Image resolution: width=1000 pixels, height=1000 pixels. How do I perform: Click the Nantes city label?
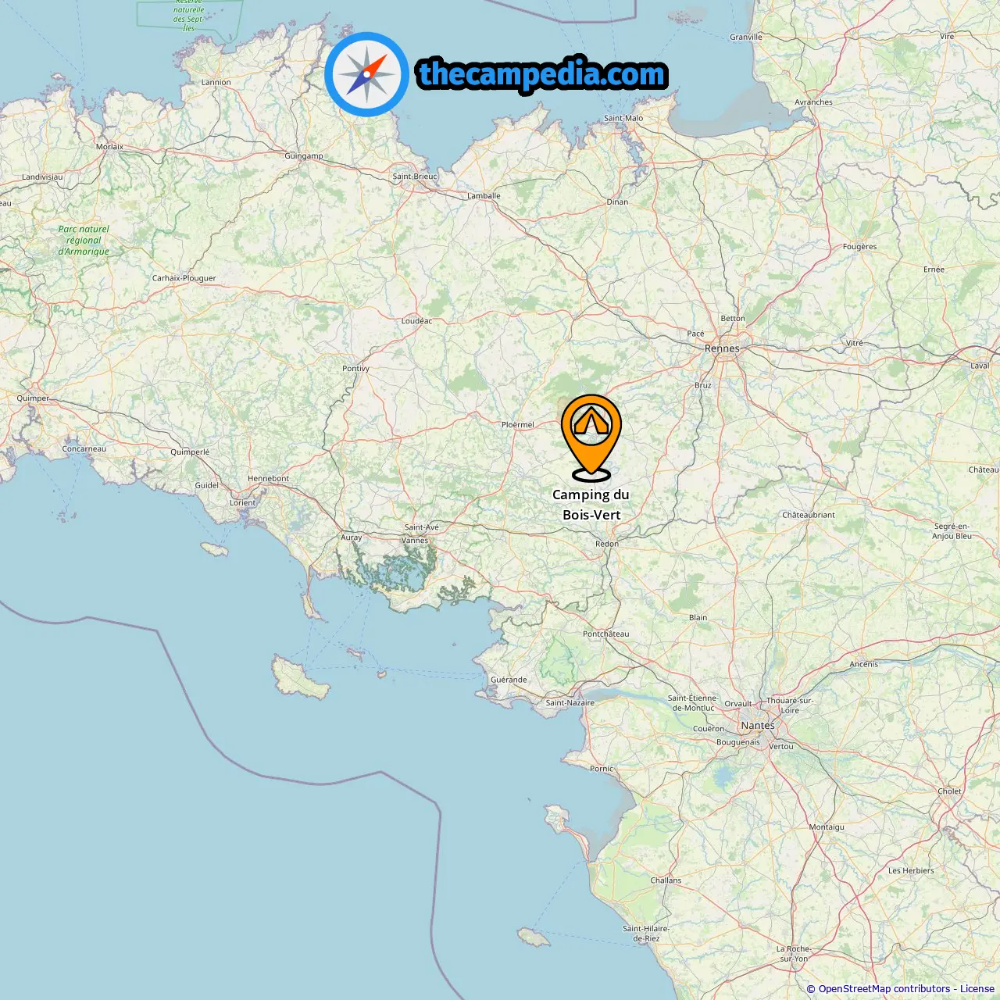[758, 725]
